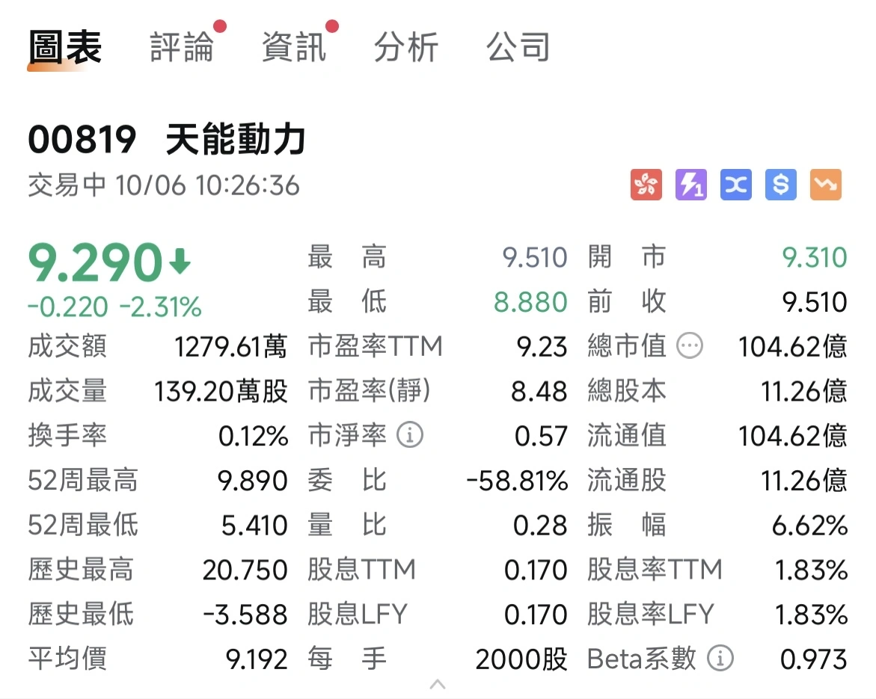Image resolution: width=876 pixels, height=699 pixels.
Task: Tap the 開市 value 9.310
Action: (815, 257)
